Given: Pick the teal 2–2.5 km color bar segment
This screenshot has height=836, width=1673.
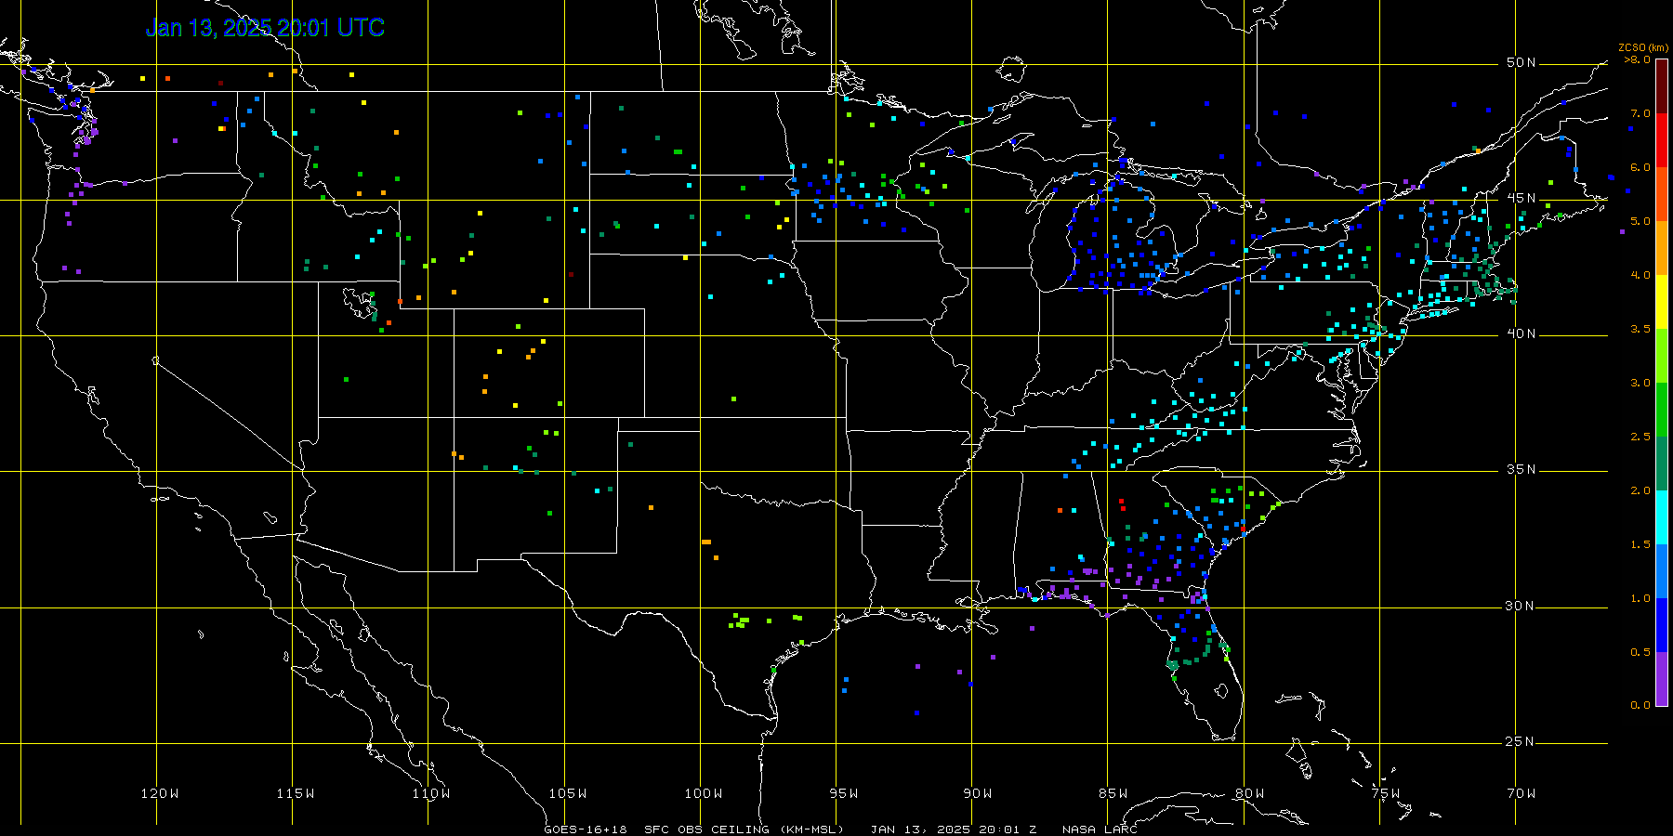Looking at the screenshot, I should 1662,464.
